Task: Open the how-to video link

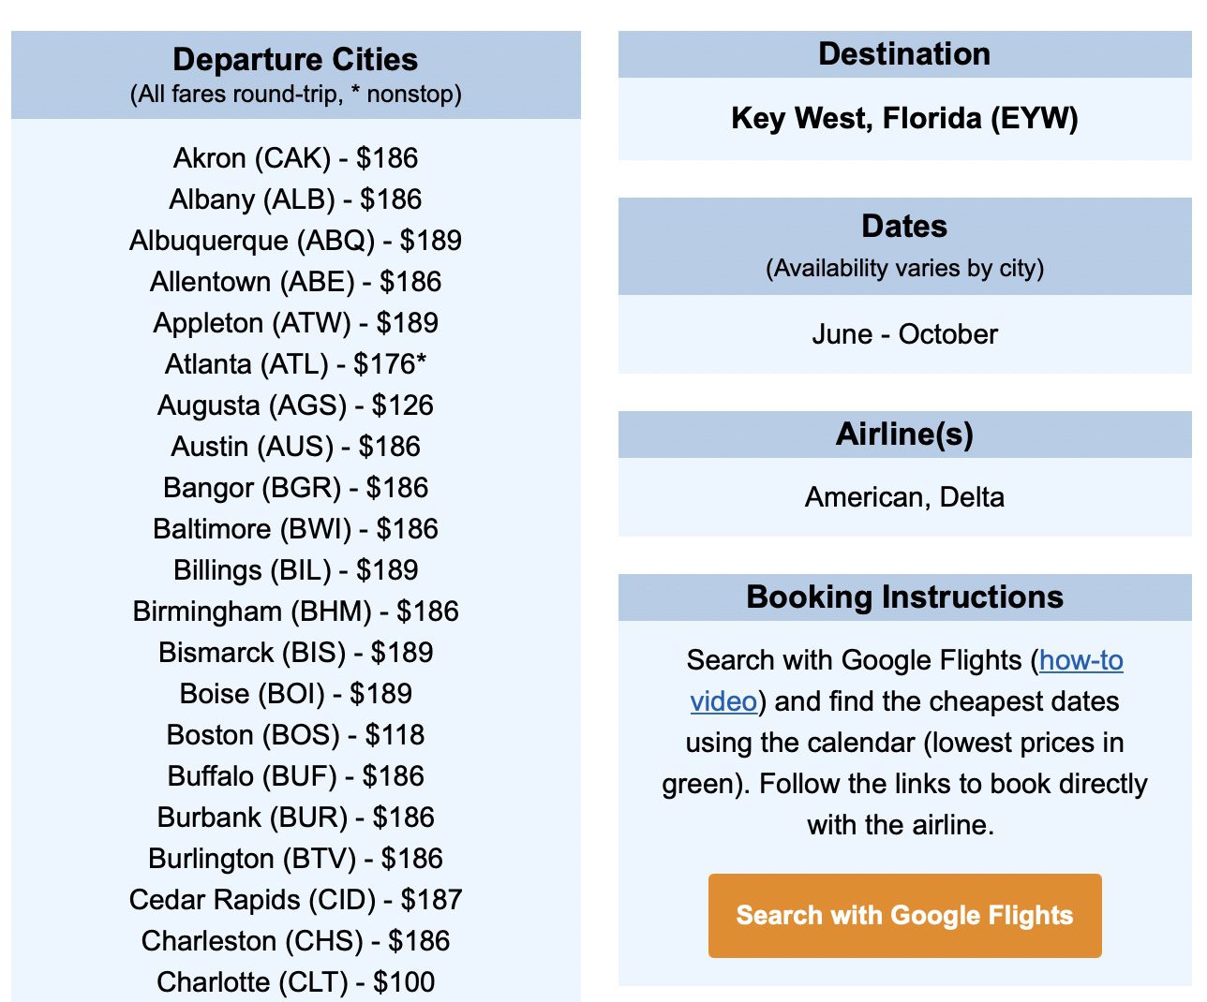Action: (1081, 660)
